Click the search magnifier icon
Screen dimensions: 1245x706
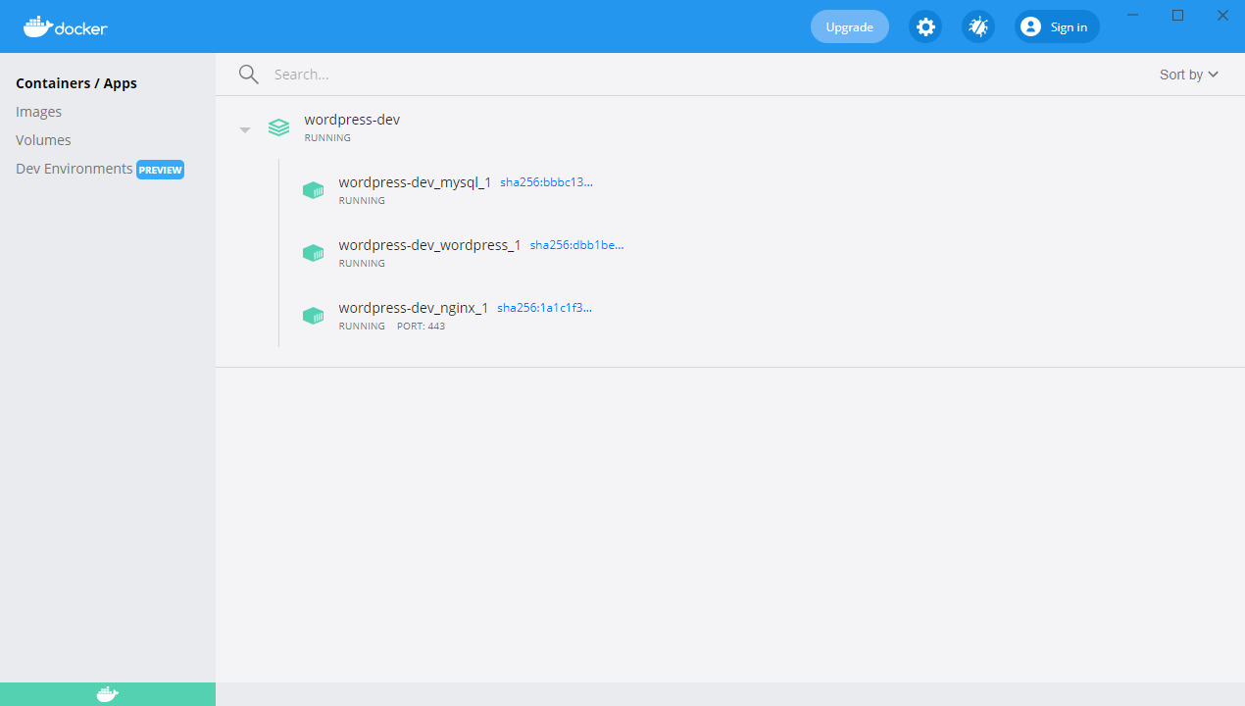pyautogui.click(x=249, y=75)
